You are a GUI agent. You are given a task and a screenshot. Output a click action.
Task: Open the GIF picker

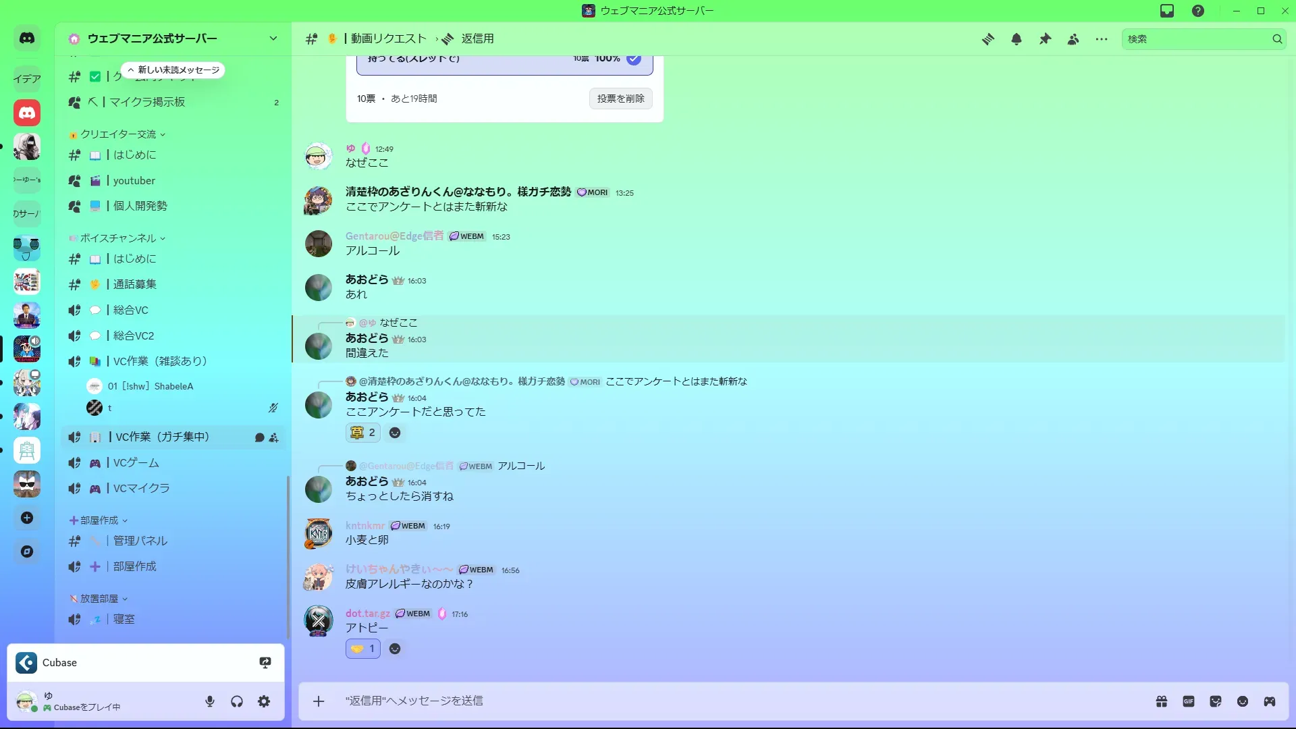coord(1189,701)
